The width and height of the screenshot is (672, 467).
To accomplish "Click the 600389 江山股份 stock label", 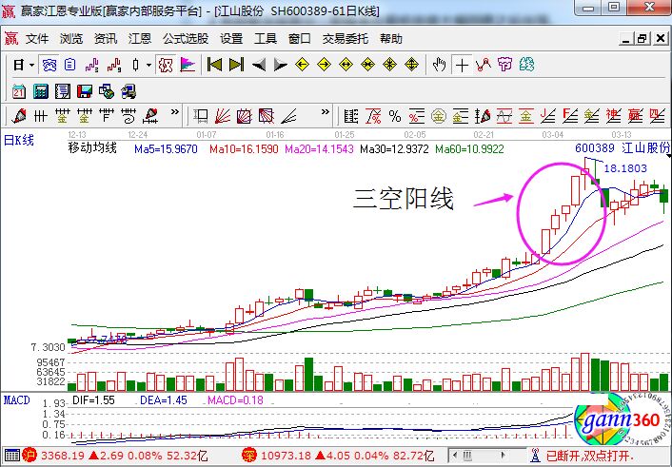I will pyautogui.click(x=622, y=148).
